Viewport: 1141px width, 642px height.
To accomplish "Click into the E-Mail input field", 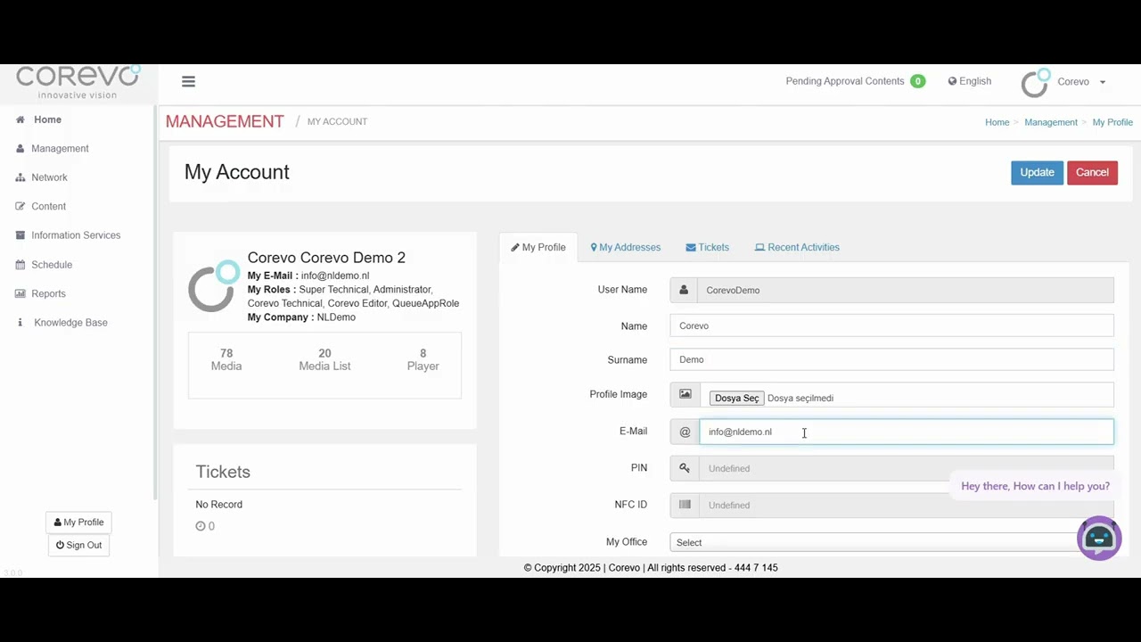I will (907, 432).
